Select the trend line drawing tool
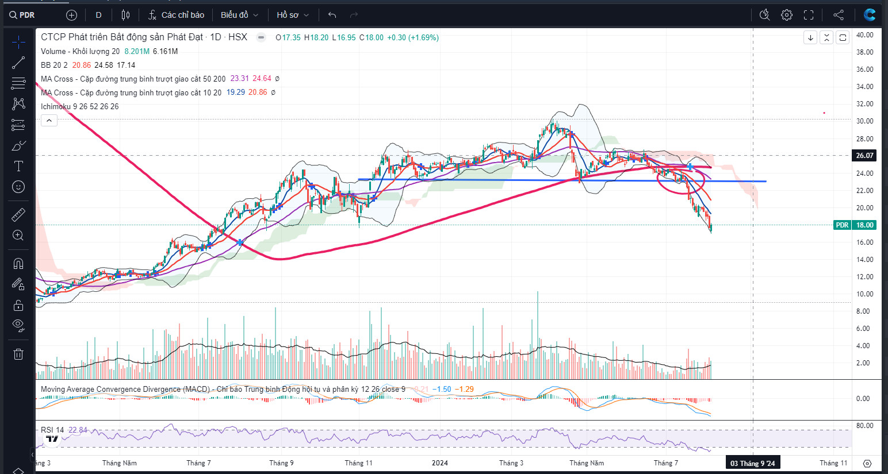 coord(18,63)
